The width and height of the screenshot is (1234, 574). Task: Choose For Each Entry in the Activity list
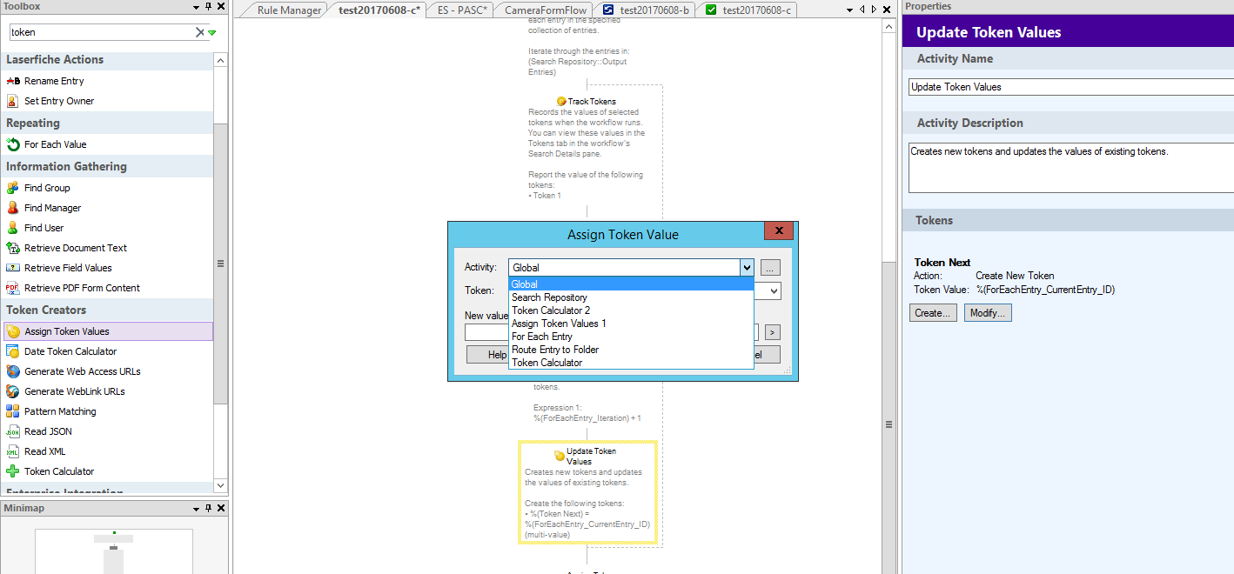pos(631,337)
